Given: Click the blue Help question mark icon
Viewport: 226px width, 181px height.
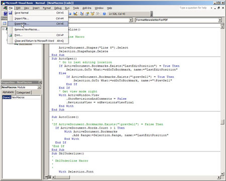Looking at the screenshot, I should click(104, 14).
